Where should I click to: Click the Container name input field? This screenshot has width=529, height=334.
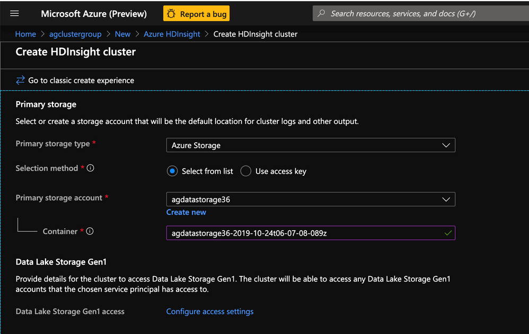(302, 233)
